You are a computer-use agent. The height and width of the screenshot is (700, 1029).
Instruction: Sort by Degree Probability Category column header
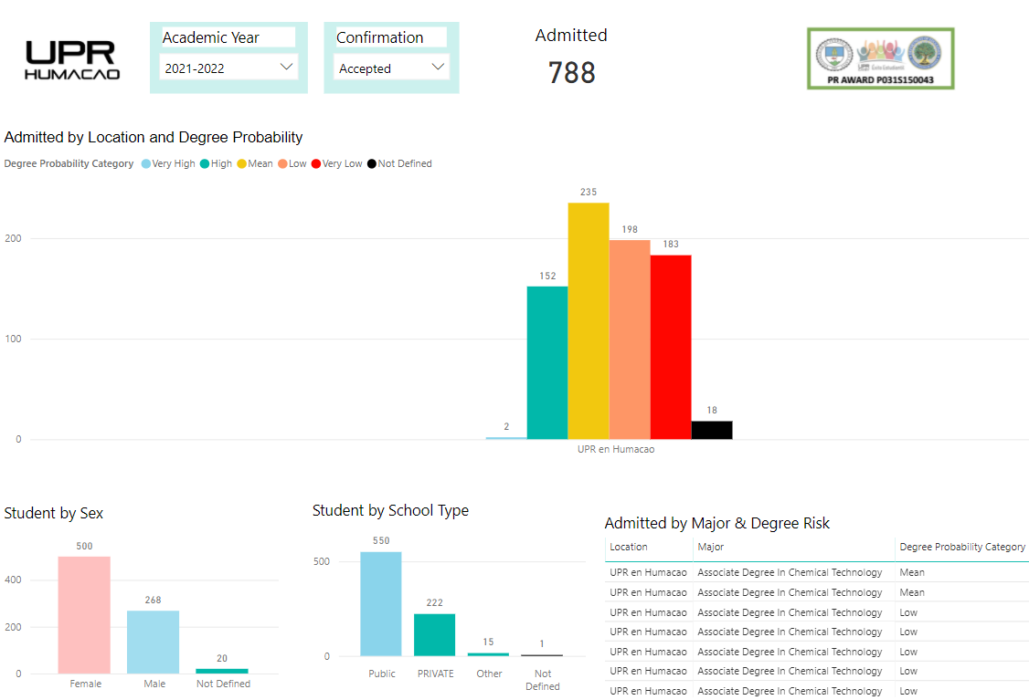[961, 548]
